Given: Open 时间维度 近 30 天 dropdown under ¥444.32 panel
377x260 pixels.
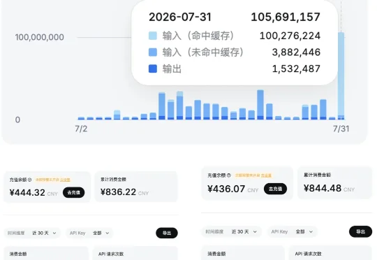Looking at the screenshot, I should click(32, 233).
